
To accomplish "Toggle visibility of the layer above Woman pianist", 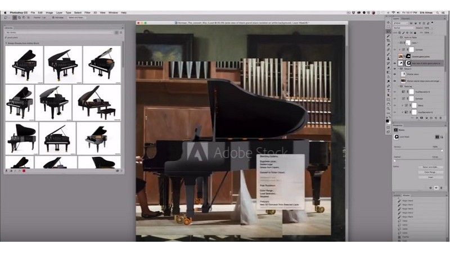I will pyautogui.click(x=395, y=74).
